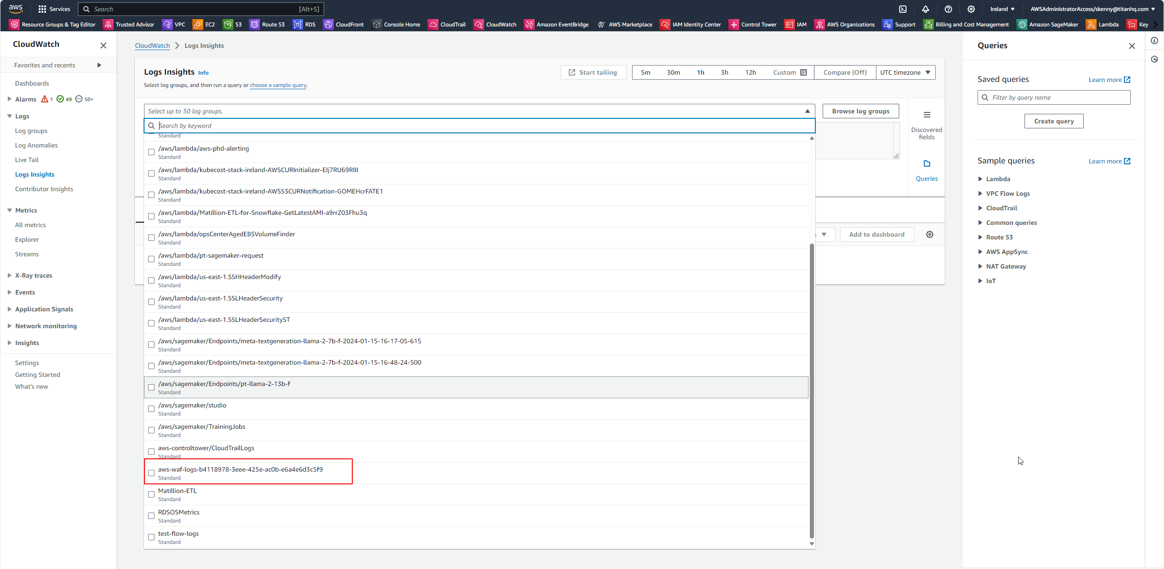Open the AWS logo home link
The image size is (1164, 569).
point(15,9)
